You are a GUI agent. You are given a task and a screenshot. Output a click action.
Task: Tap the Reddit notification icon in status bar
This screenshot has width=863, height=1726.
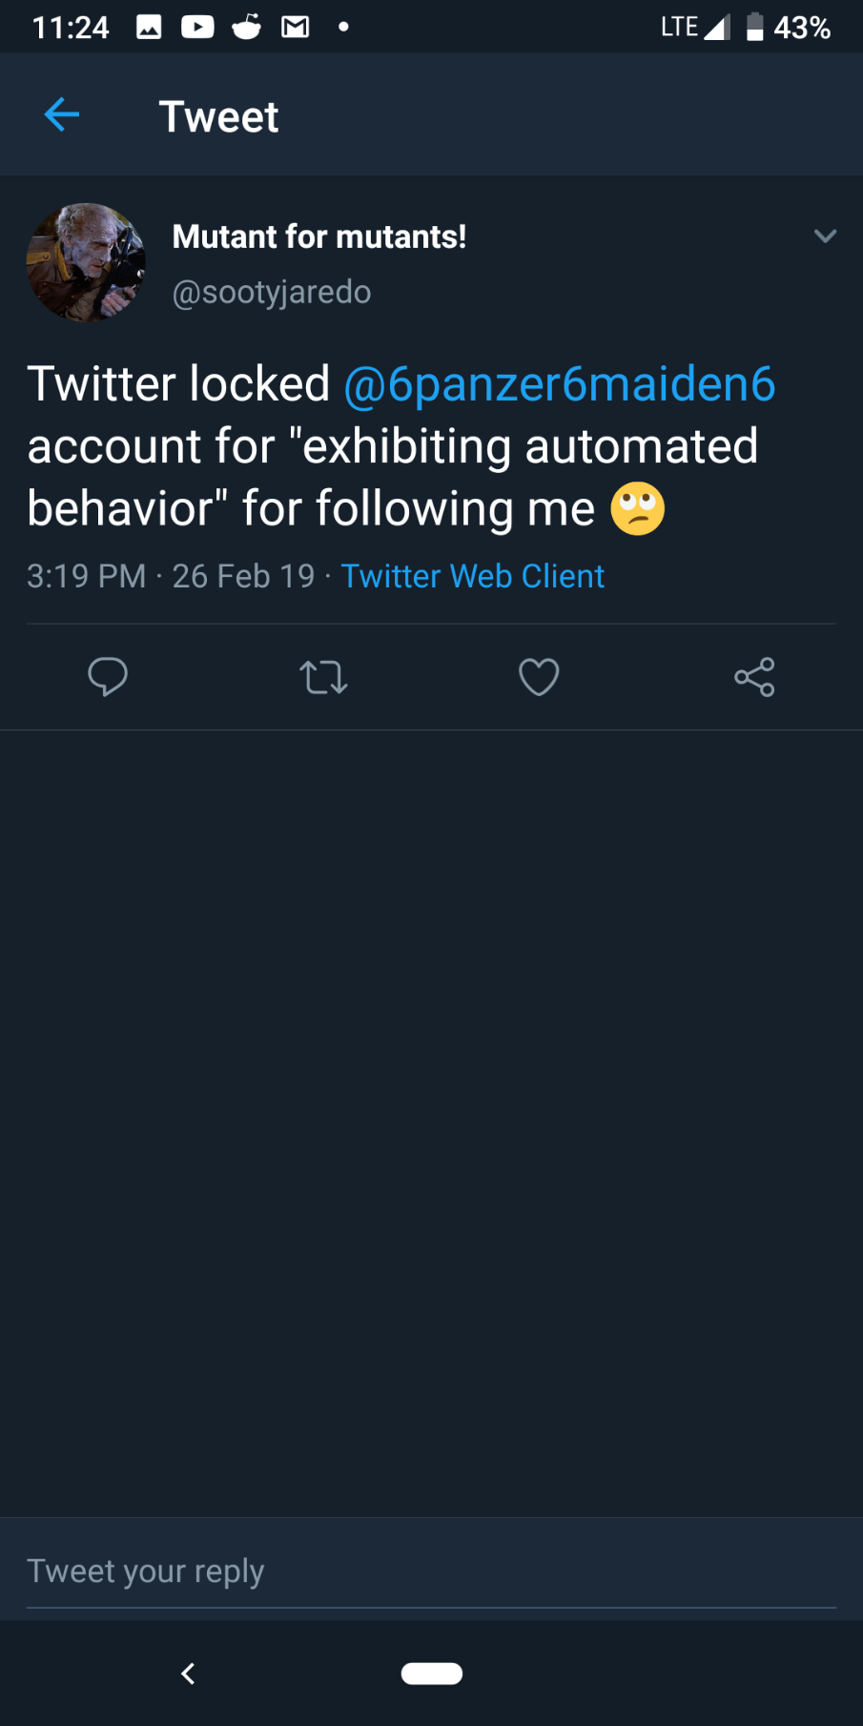pos(246,27)
